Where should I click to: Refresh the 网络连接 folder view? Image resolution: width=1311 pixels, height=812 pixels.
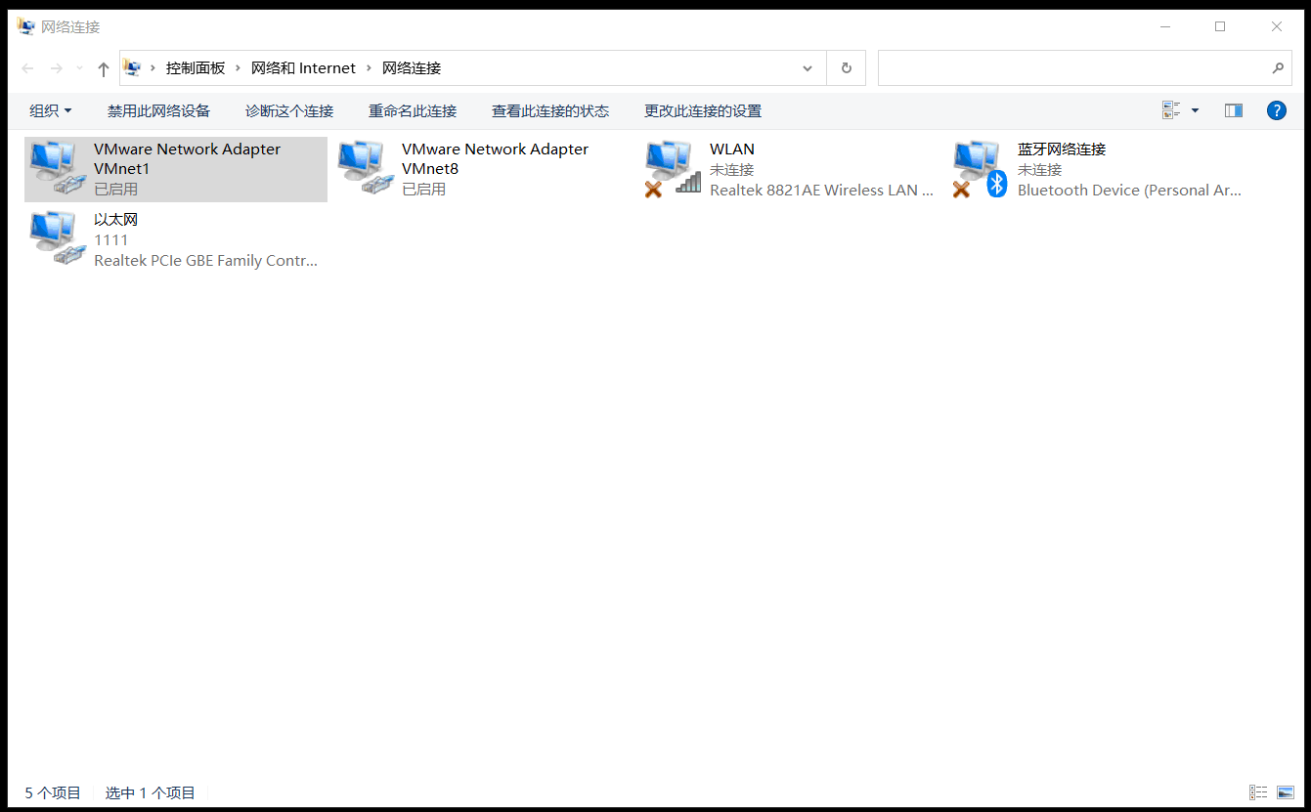(x=846, y=68)
